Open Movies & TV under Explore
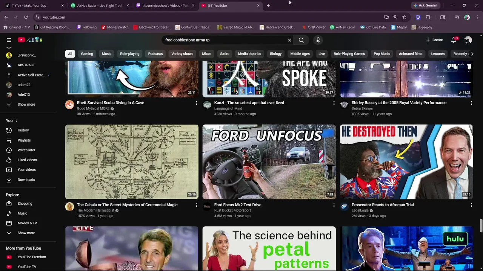The image size is (483, 271). click(26, 223)
